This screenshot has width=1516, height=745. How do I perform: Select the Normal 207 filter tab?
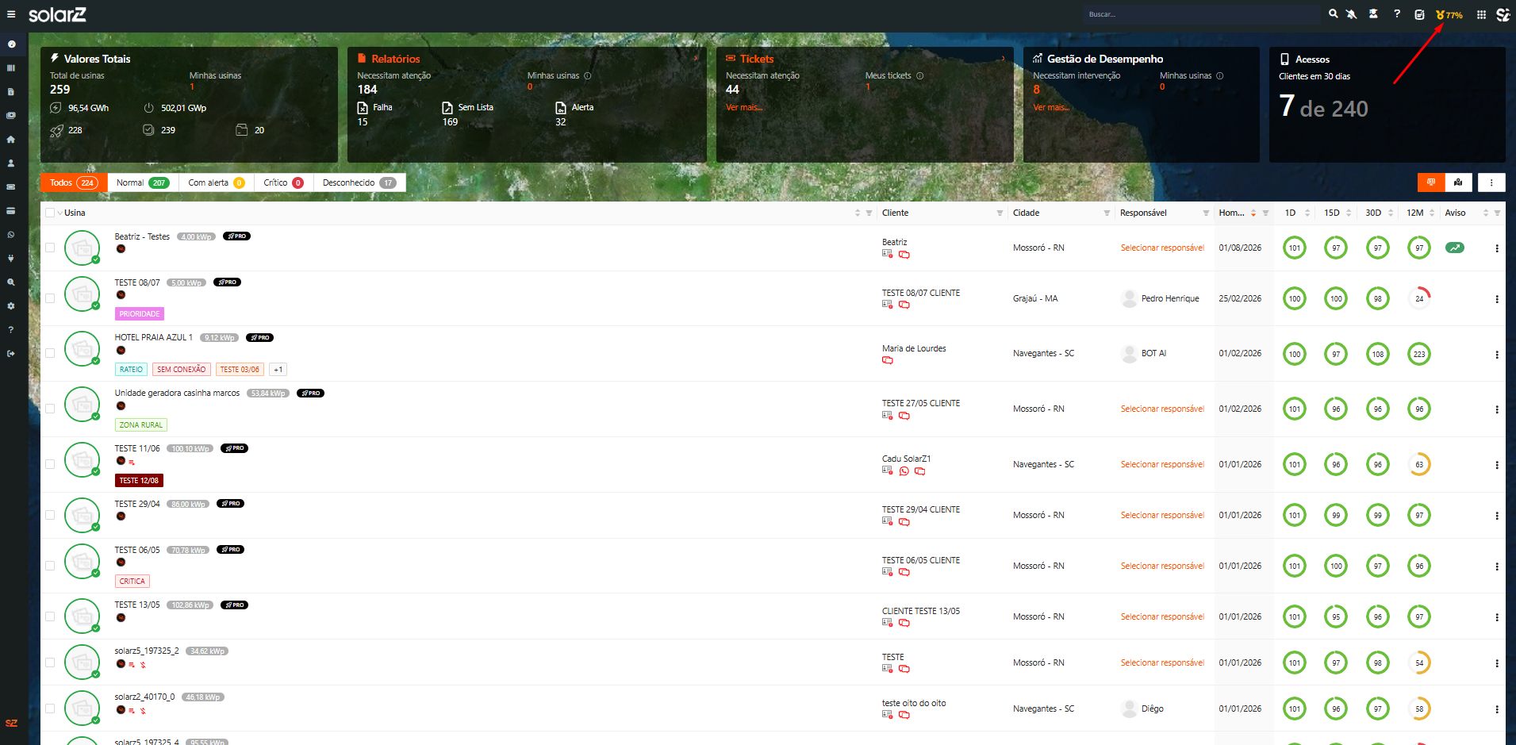tap(143, 182)
